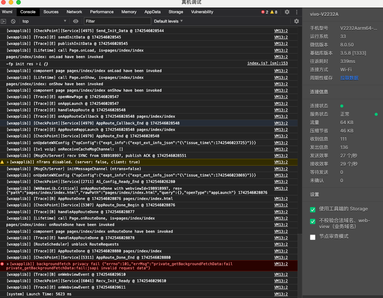Select 'pages/index/index: onRouteDone have been invoked' row
383x298 pixels.
[149, 225]
